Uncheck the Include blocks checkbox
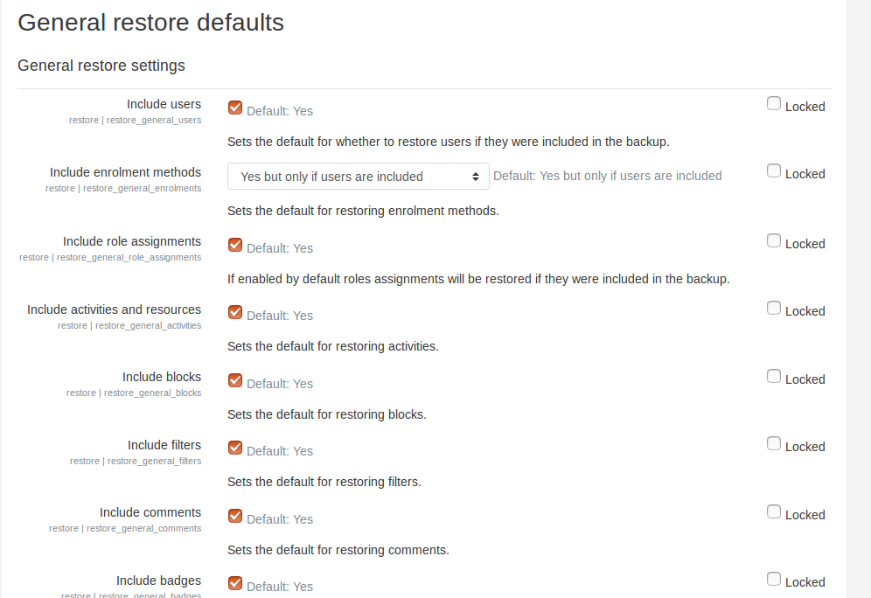Viewport: 871px width, 598px height. tap(235, 380)
